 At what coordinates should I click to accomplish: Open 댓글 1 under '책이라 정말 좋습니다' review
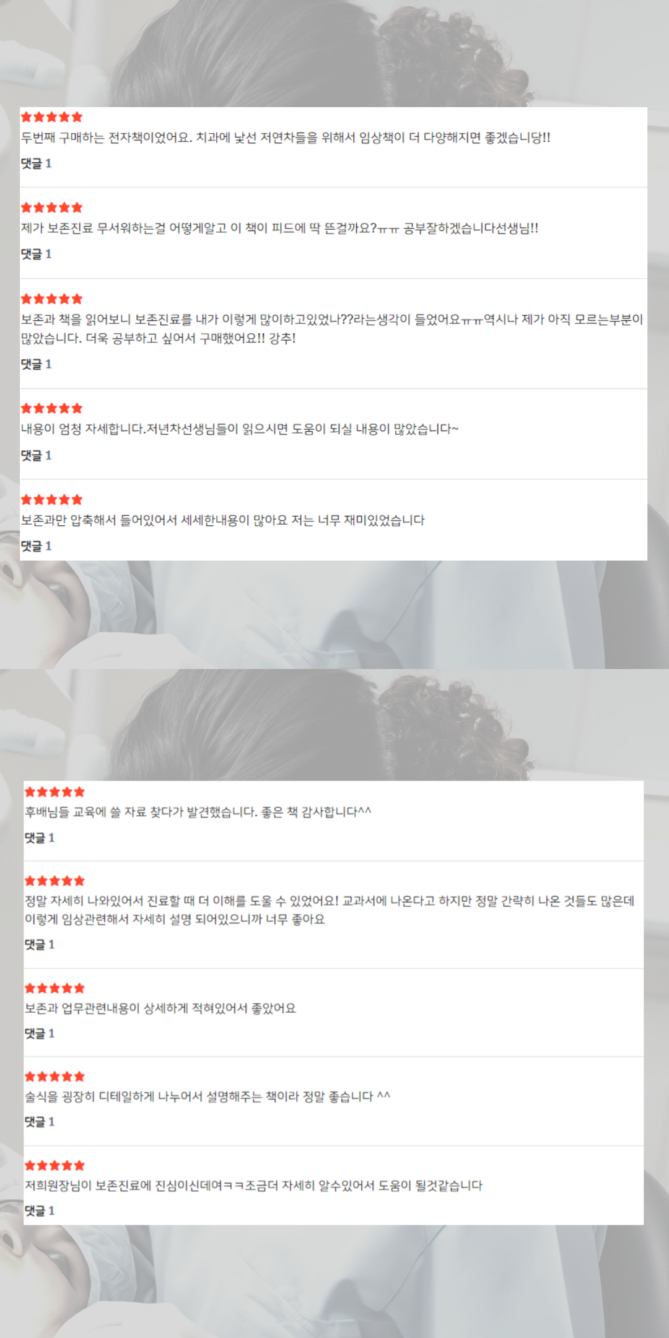[40, 1121]
